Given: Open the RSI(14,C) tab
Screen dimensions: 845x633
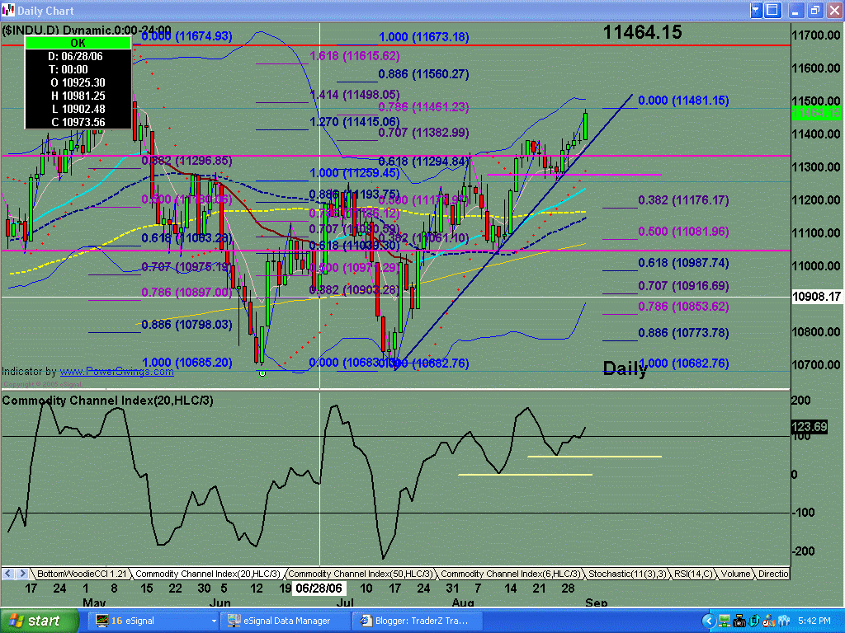Looking at the screenshot, I should [x=693, y=574].
